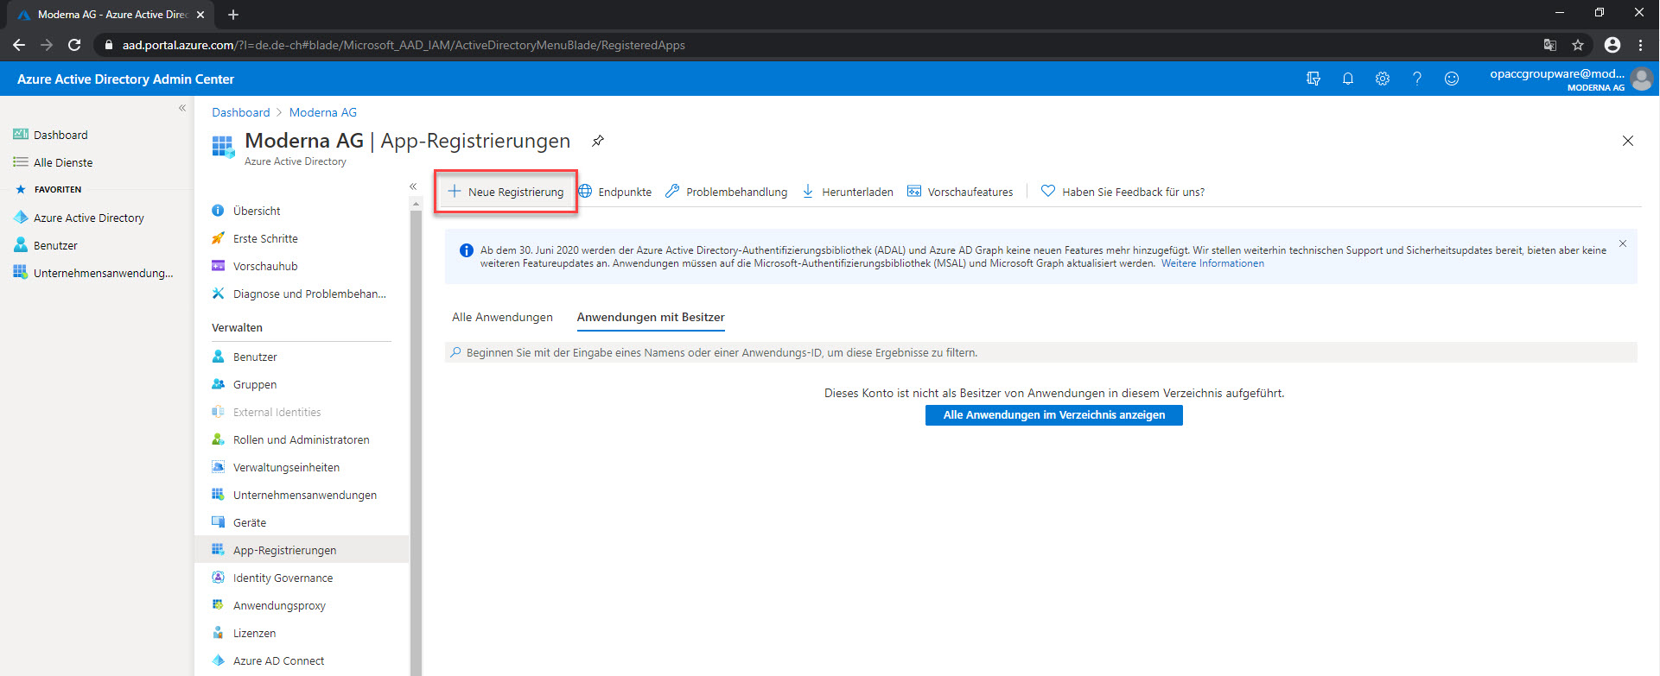This screenshot has width=1660, height=676.
Task: Open portal settings gear icon
Action: click(1383, 79)
